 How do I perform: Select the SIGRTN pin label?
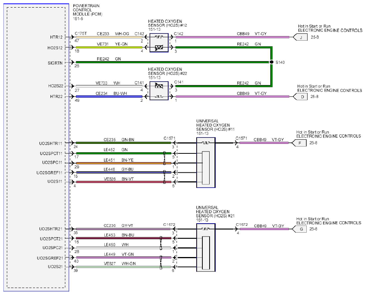55,63
